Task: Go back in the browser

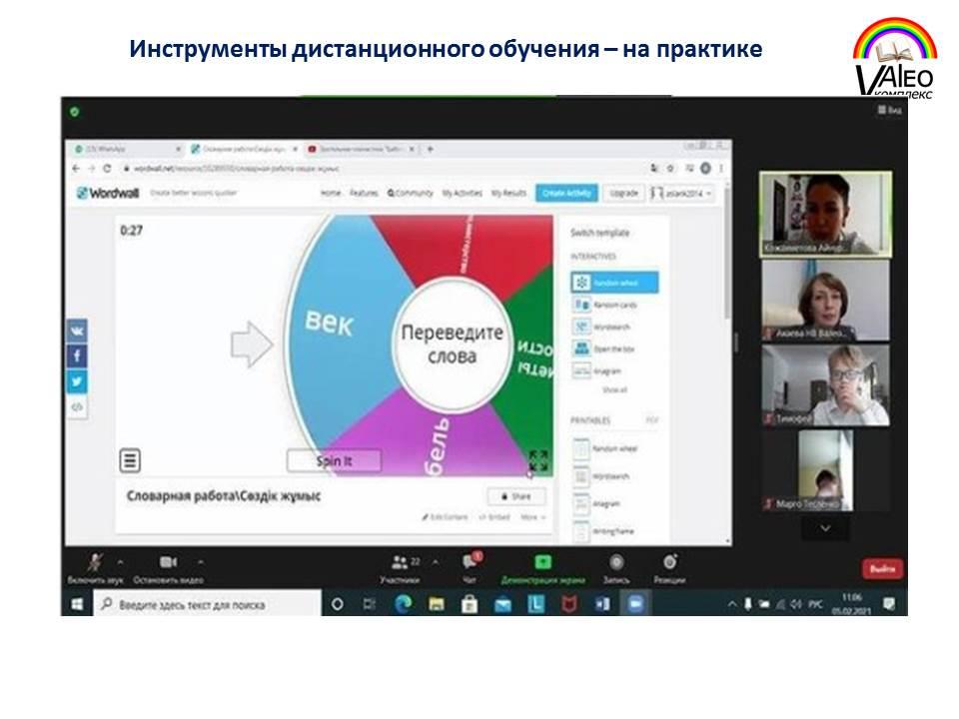Action: click(x=76, y=168)
